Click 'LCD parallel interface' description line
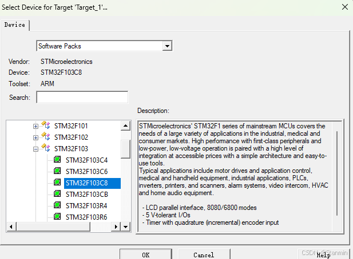This screenshot has height=259, width=353. click(x=199, y=208)
